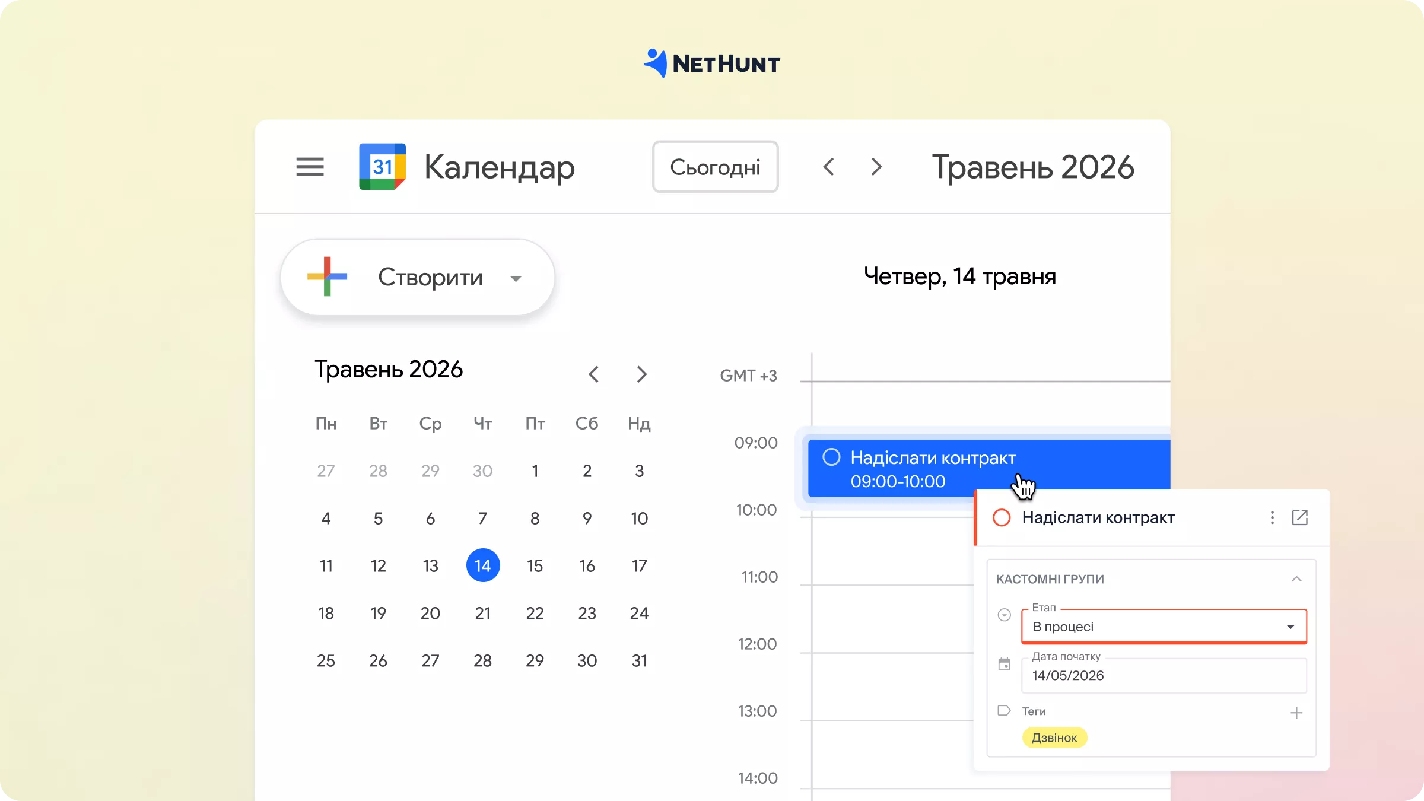The width and height of the screenshot is (1424, 801).
Task: Click the Створити button
Action: pyautogui.click(x=418, y=277)
